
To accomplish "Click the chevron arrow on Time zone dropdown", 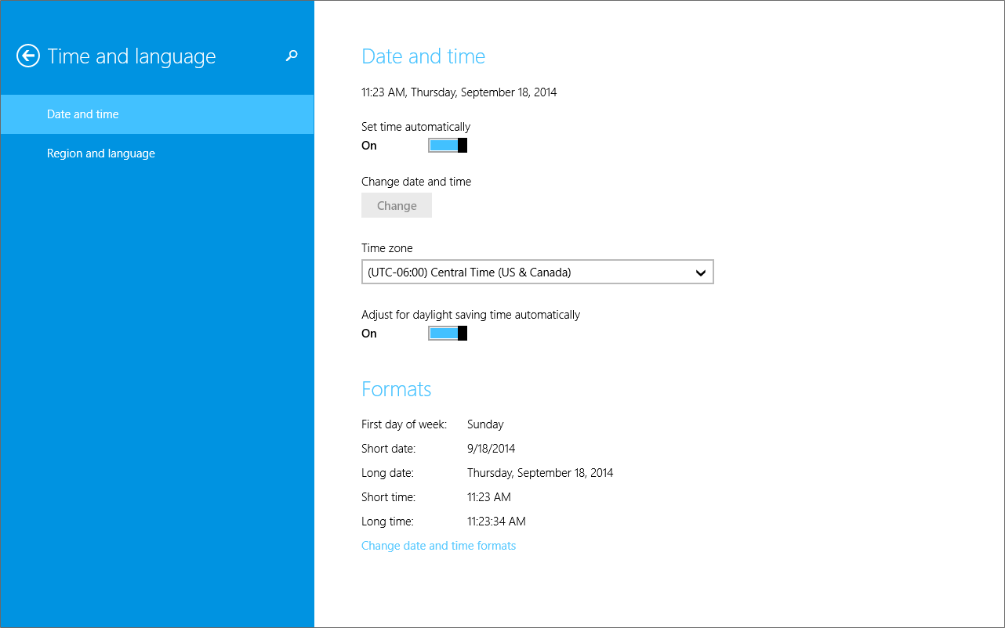I will (701, 272).
